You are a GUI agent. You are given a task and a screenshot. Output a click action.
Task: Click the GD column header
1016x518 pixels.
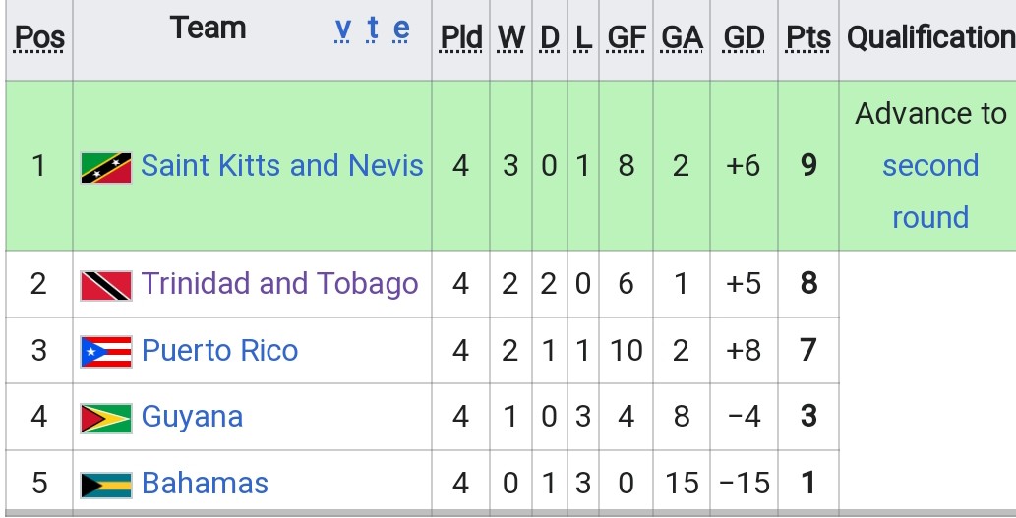pos(744,37)
